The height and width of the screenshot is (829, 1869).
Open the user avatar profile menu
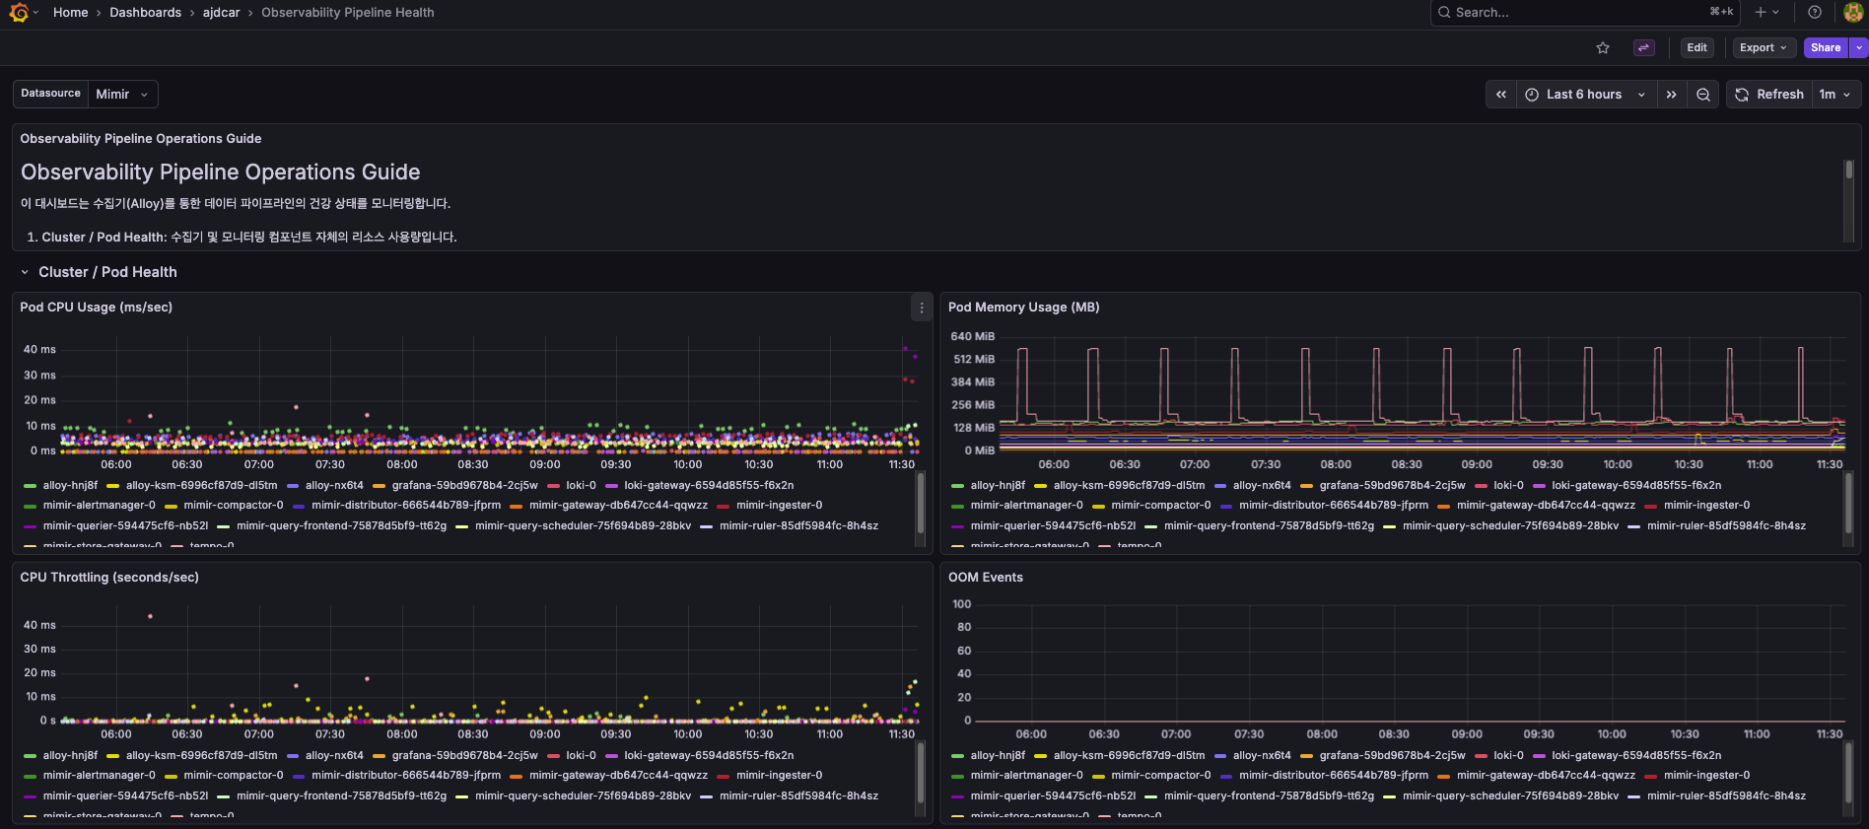1853,13
